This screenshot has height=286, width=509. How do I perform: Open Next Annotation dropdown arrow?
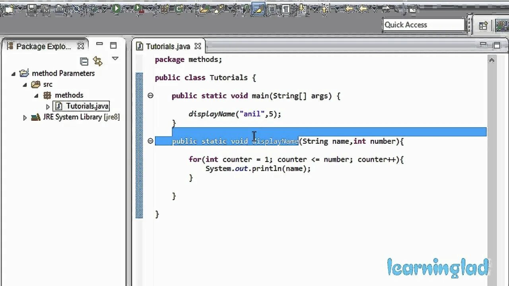(315, 8)
